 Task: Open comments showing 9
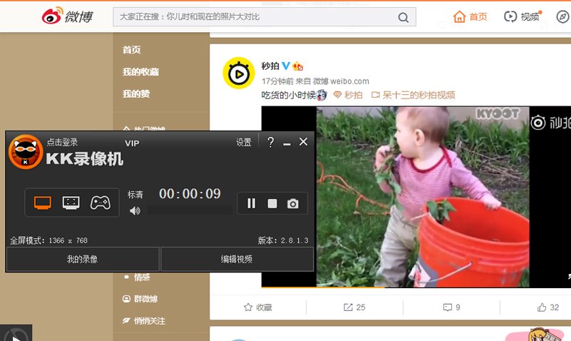click(451, 307)
